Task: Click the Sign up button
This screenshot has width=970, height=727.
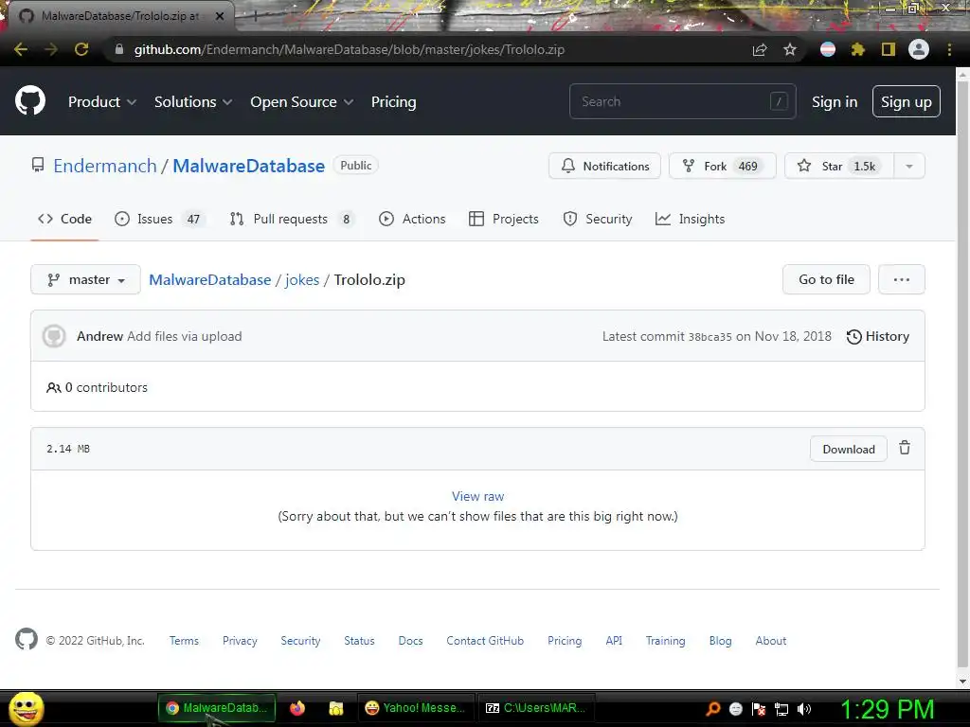Action: tap(906, 101)
